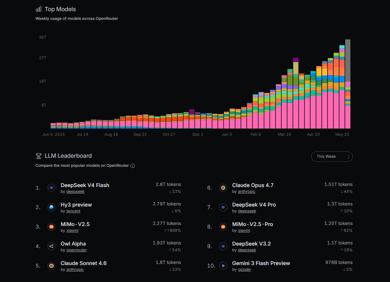Click the >999% change for MiMo-V2.5

click(x=172, y=230)
